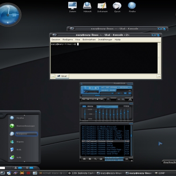Select playlist track 270 Love Bites

[x=105, y=147]
